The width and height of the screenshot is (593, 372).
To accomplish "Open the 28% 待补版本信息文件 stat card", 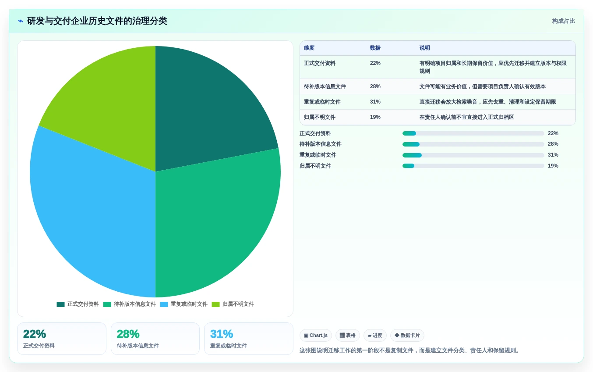I will pyautogui.click(x=155, y=339).
